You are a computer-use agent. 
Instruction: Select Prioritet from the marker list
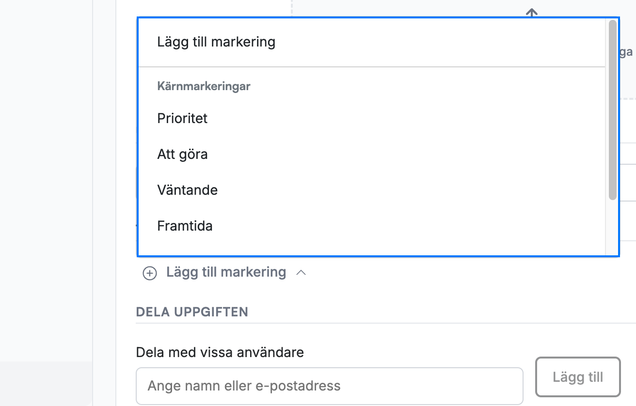pos(372,118)
